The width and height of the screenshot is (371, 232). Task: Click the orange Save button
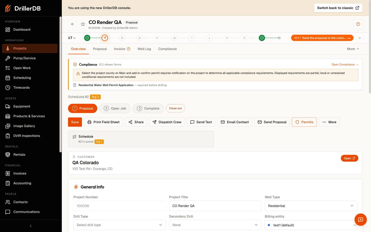click(x=75, y=122)
